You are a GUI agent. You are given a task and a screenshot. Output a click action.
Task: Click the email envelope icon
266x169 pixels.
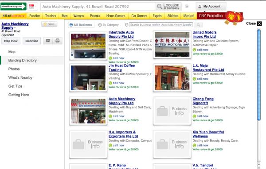[48, 41]
